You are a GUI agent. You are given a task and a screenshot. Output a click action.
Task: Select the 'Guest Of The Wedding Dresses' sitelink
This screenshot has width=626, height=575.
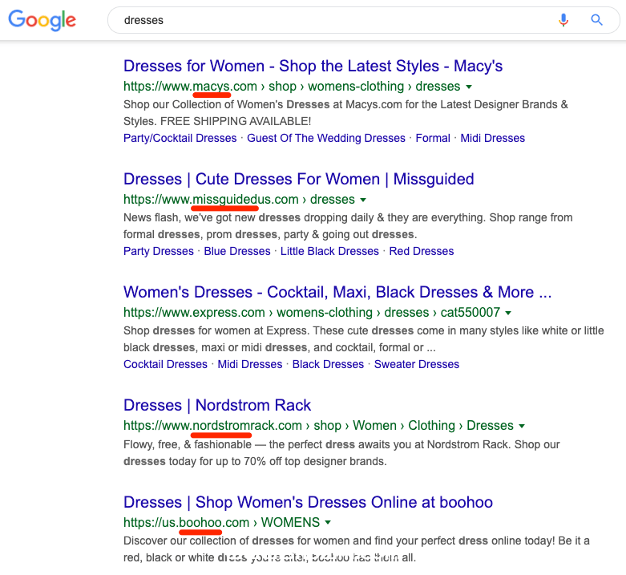click(x=325, y=138)
